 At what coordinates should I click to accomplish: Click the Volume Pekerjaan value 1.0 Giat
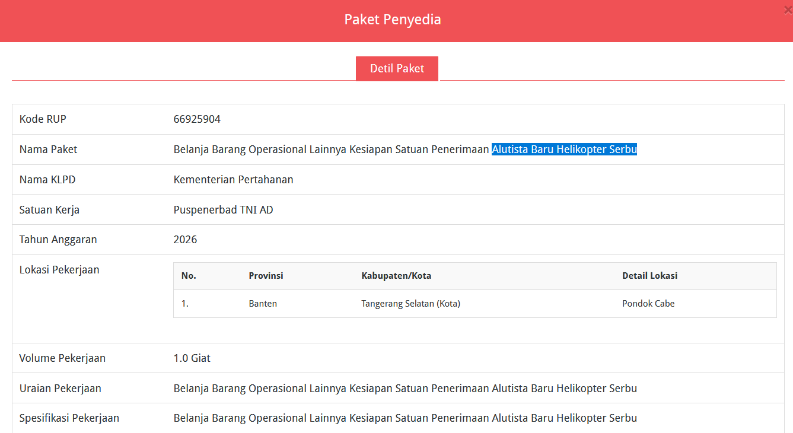(192, 358)
